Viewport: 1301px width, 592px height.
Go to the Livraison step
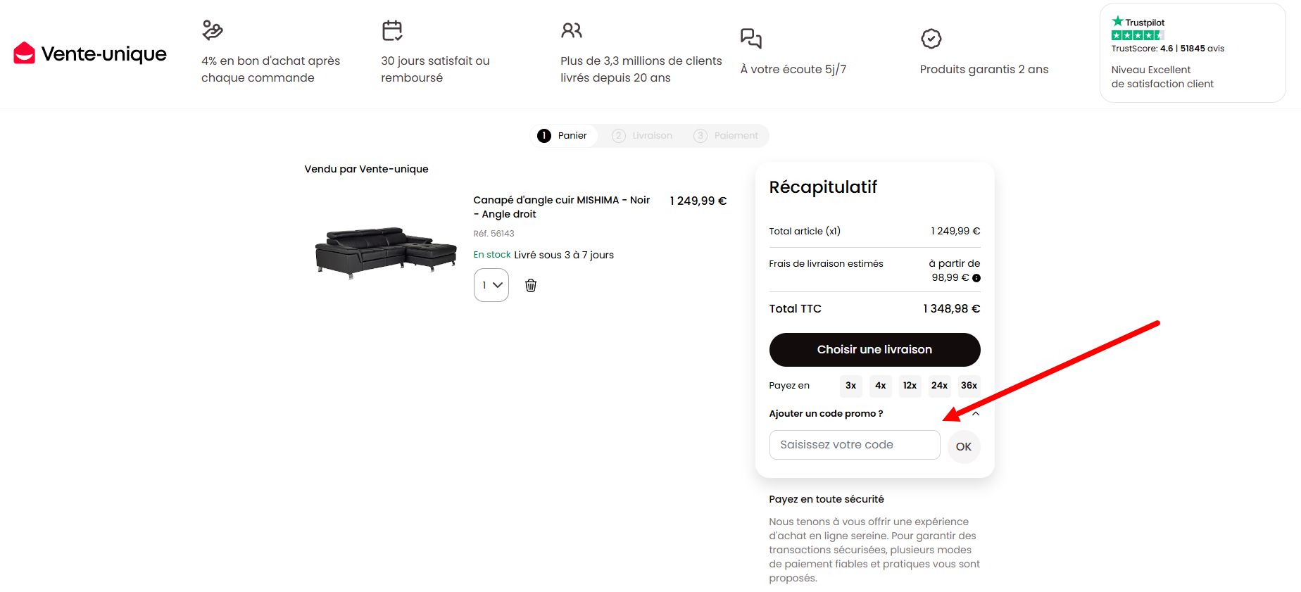pos(642,136)
